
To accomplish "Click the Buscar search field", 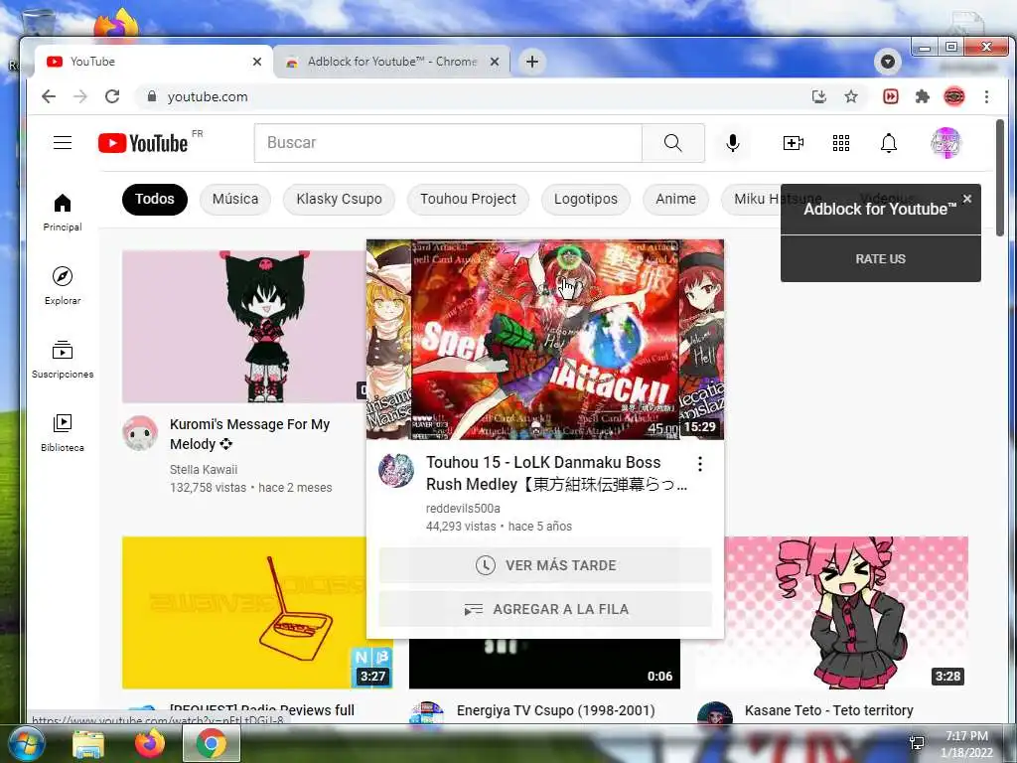I will 448,143.
